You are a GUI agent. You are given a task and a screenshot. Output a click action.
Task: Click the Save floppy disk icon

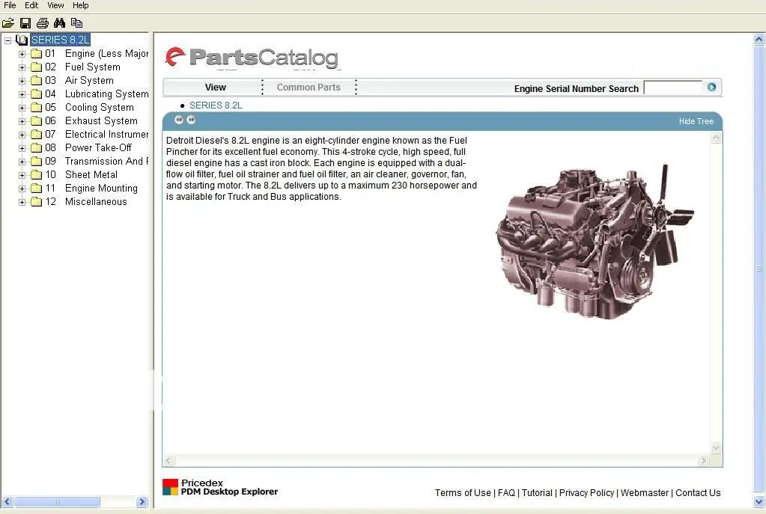click(25, 23)
